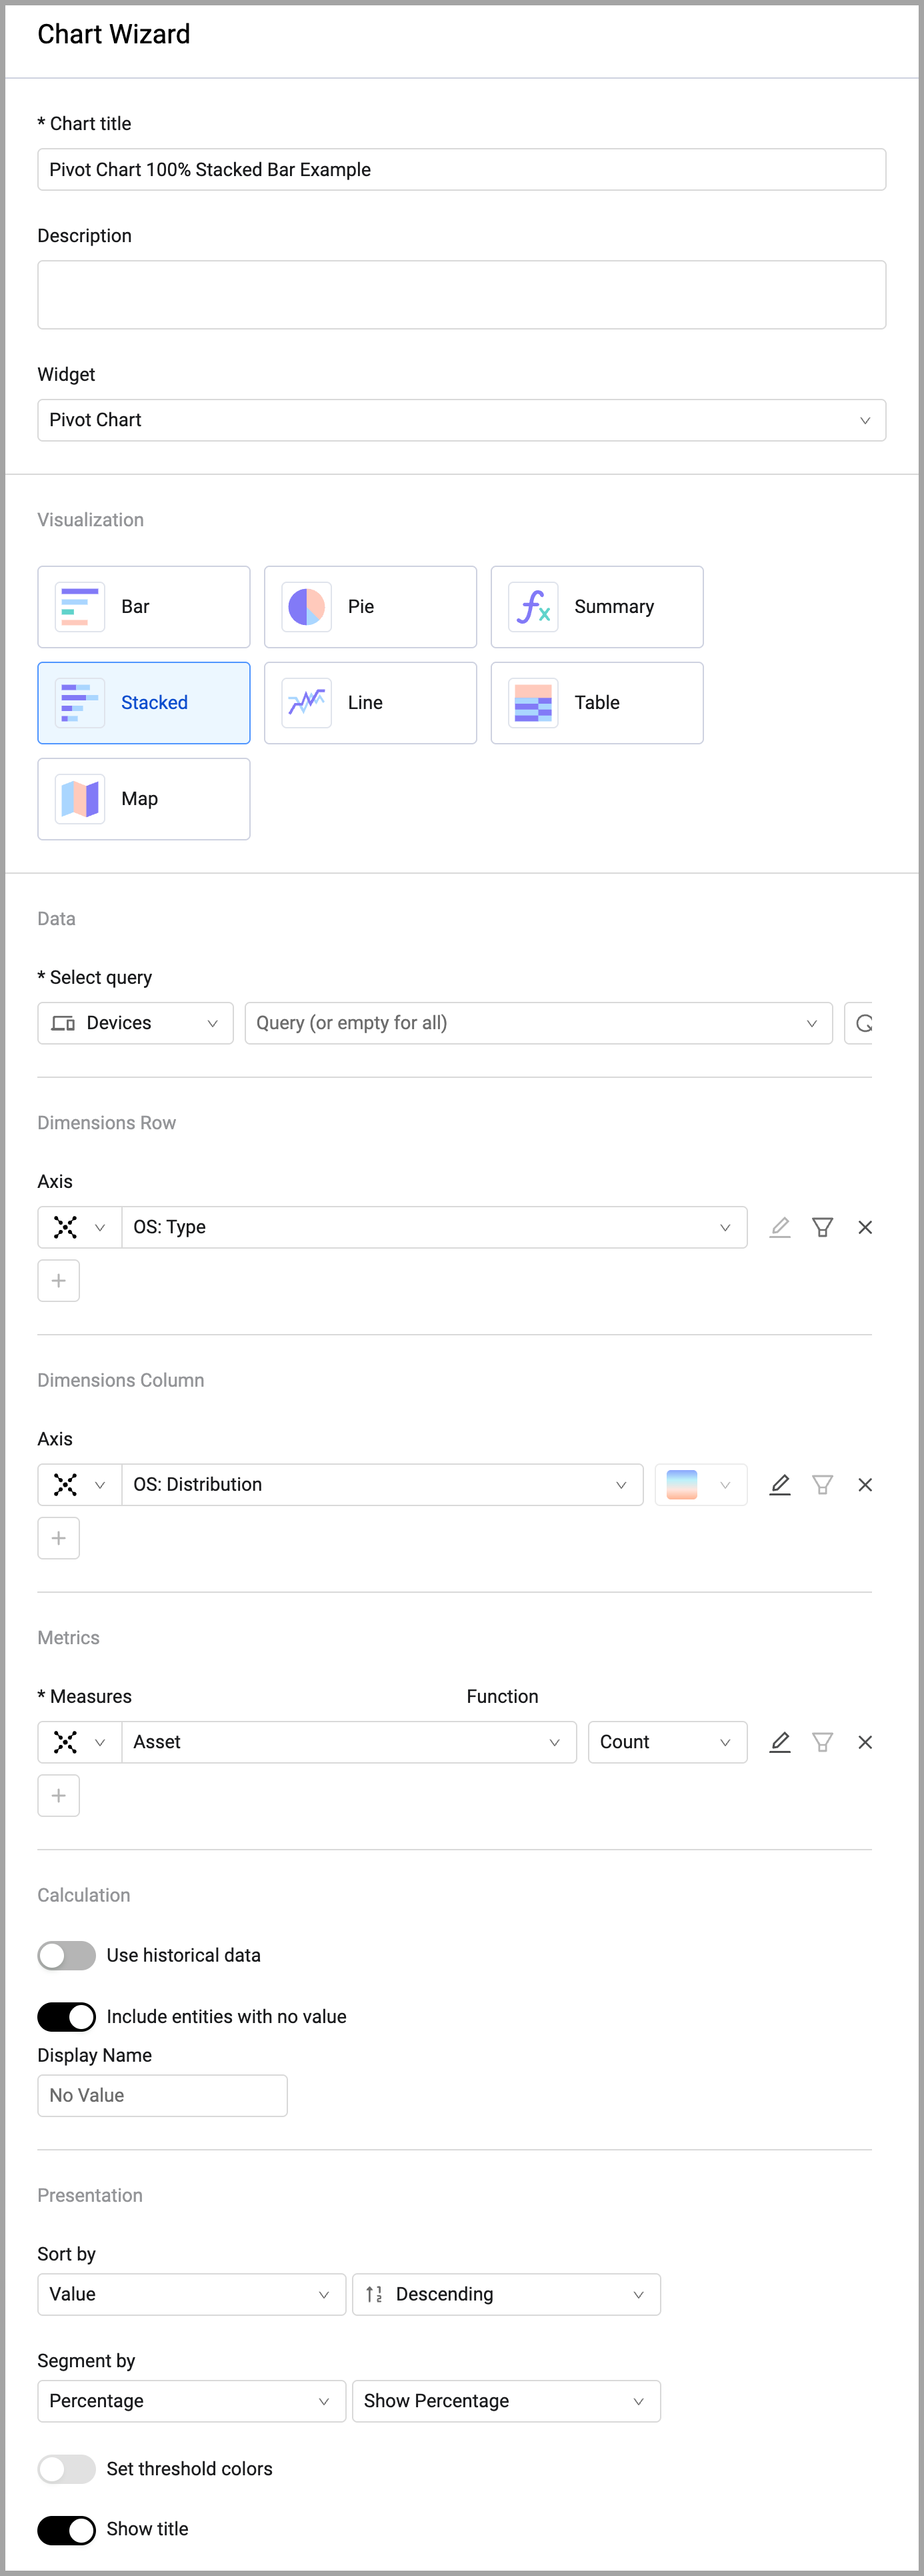Click the Chart title input field
Screen dimensions: 924x2576
coord(461,170)
